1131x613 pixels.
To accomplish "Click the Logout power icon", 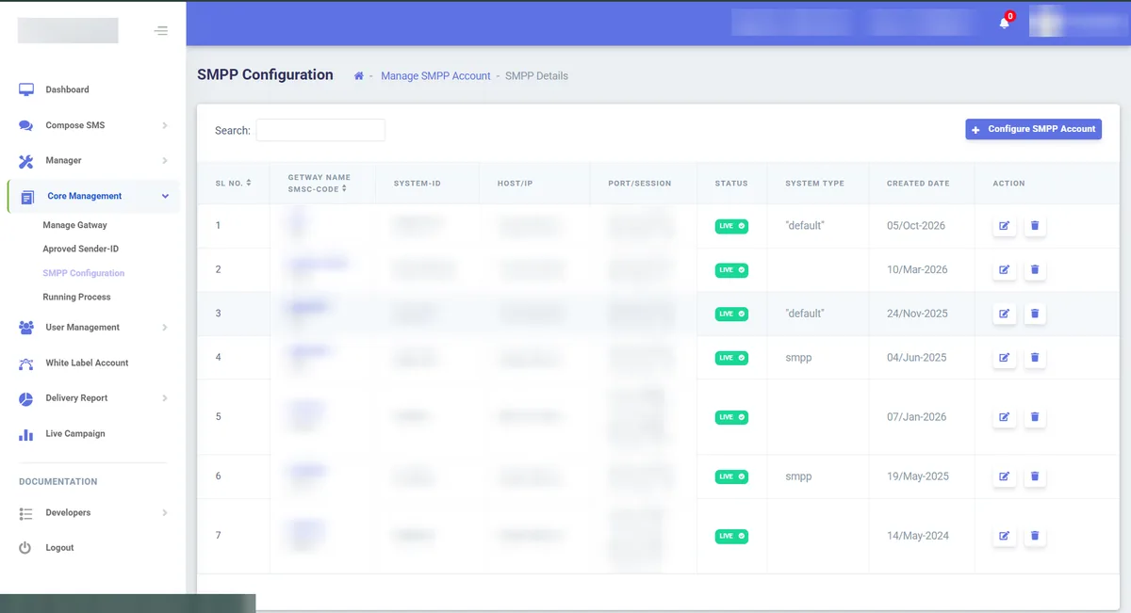I will [25, 548].
